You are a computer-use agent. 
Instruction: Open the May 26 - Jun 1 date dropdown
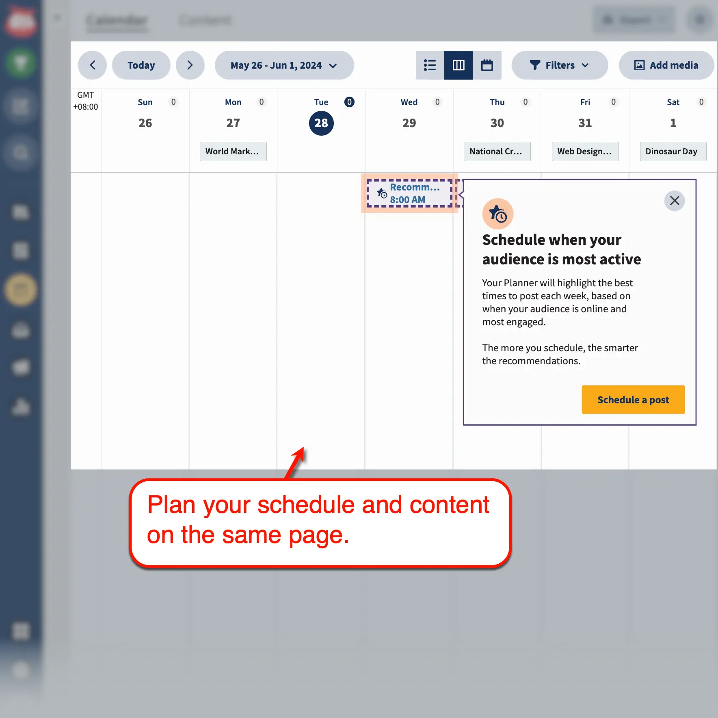coord(283,65)
